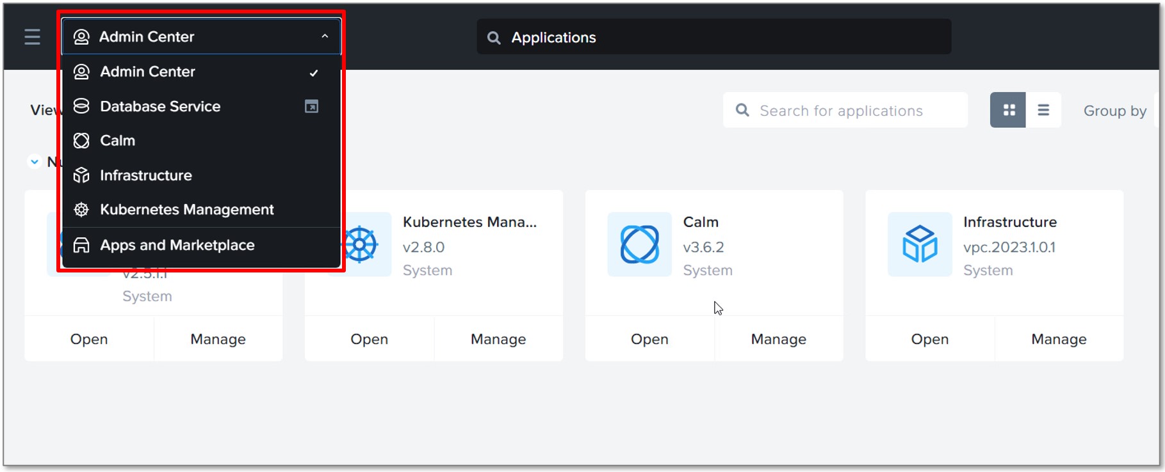
Task: Open the Group by selector
Action: [x=1115, y=111]
